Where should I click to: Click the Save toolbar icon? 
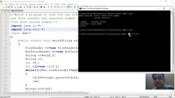click(8, 7)
